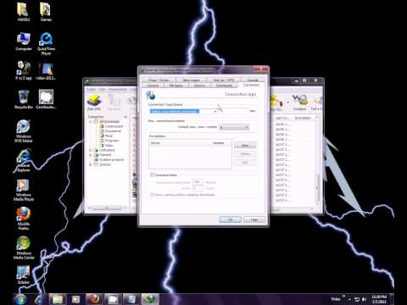The width and height of the screenshot is (407, 305).
Task: Switch to the Sites Logins tab
Action: (191, 80)
